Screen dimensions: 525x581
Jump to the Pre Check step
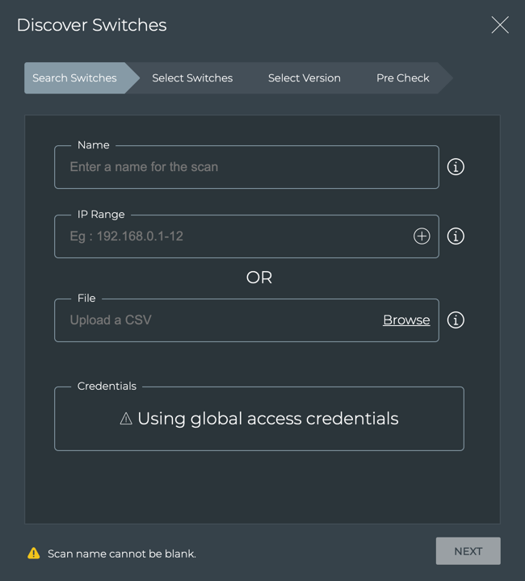403,78
